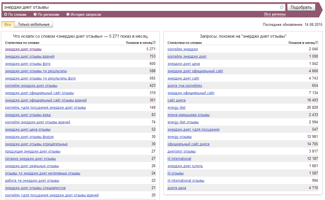The width and height of the screenshot is (325, 200).
Task: Click the '12 981' impressions value
Action: (313, 137)
